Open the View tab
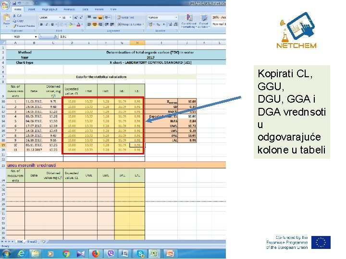This screenshot has height=259, width=346. pyautogui.click(x=113, y=9)
